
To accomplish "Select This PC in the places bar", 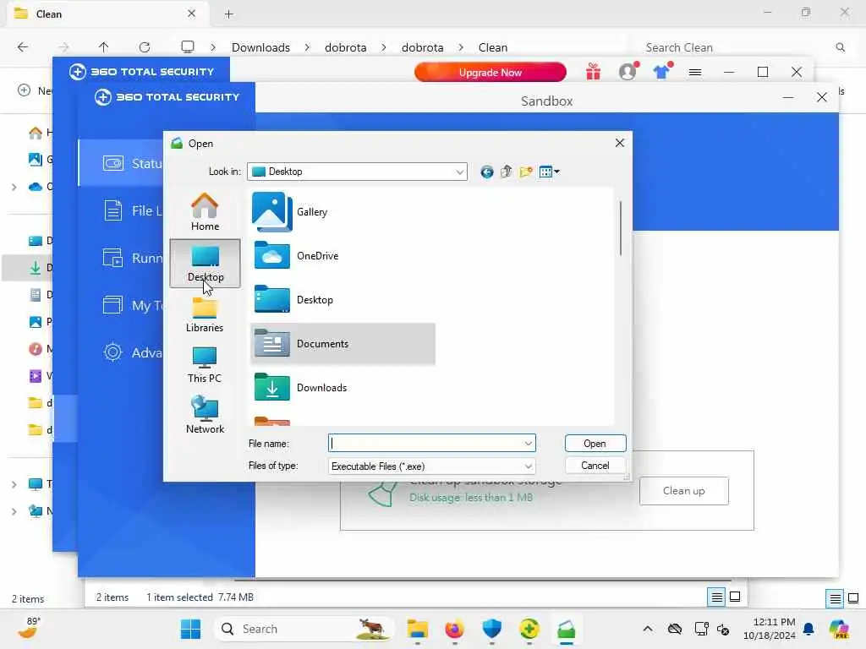I will tap(205, 365).
